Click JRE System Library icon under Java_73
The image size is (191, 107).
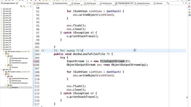click(x=6, y=51)
